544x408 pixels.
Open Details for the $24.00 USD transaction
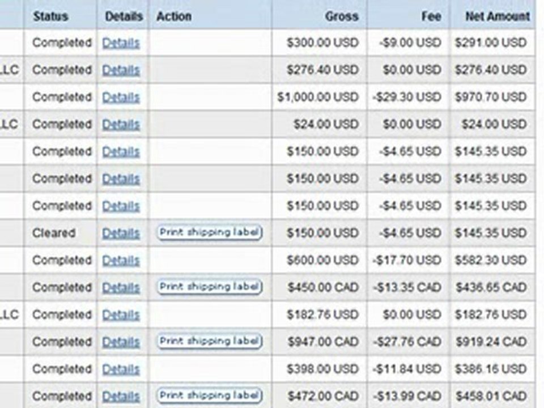[121, 125]
